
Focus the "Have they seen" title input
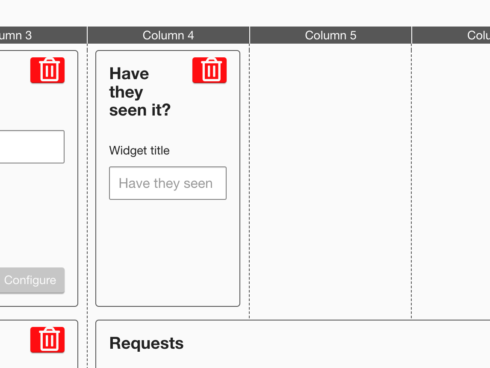click(x=168, y=183)
